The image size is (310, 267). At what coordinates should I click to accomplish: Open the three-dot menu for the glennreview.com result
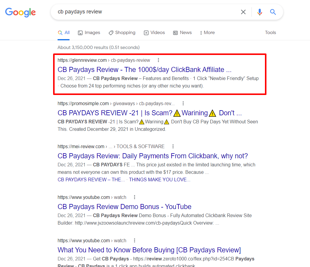158,60
